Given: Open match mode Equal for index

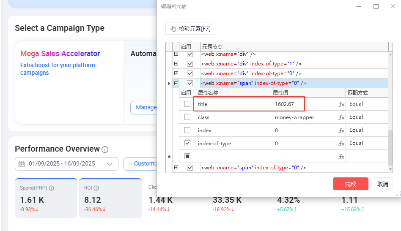Looking at the screenshot, I should tap(367, 130).
